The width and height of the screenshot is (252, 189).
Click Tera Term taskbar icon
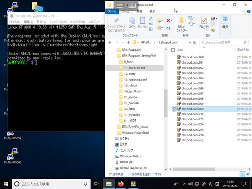133,184
